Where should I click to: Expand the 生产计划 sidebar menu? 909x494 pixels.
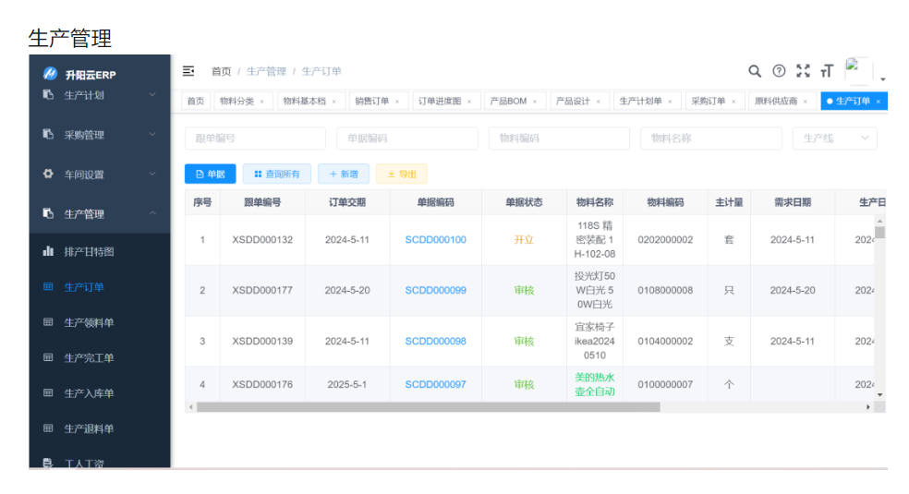click(98, 95)
